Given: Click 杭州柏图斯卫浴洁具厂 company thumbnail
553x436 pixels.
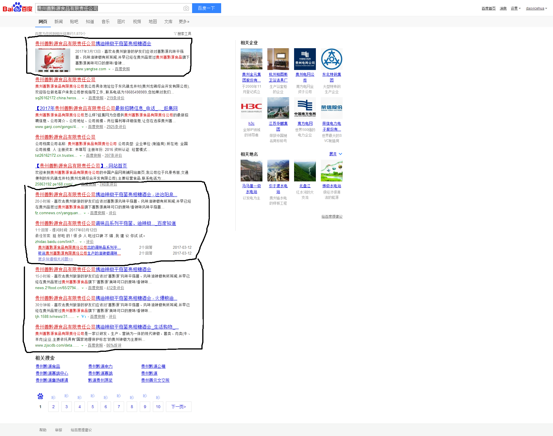Looking at the screenshot, I should coord(278,59).
